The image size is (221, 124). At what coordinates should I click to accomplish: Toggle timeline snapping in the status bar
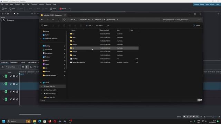(197, 117)
